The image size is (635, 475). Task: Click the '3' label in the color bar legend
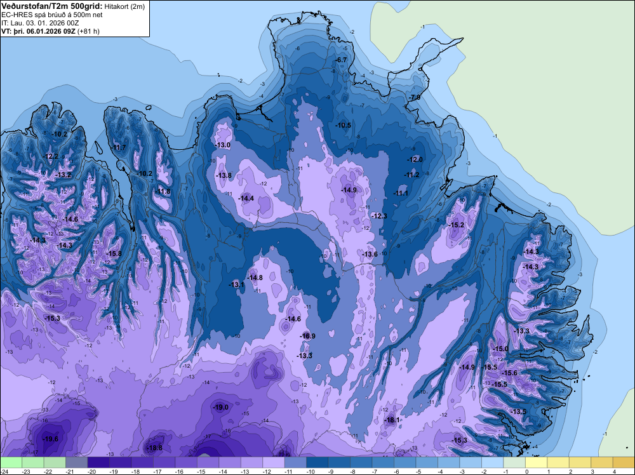[x=592, y=472]
